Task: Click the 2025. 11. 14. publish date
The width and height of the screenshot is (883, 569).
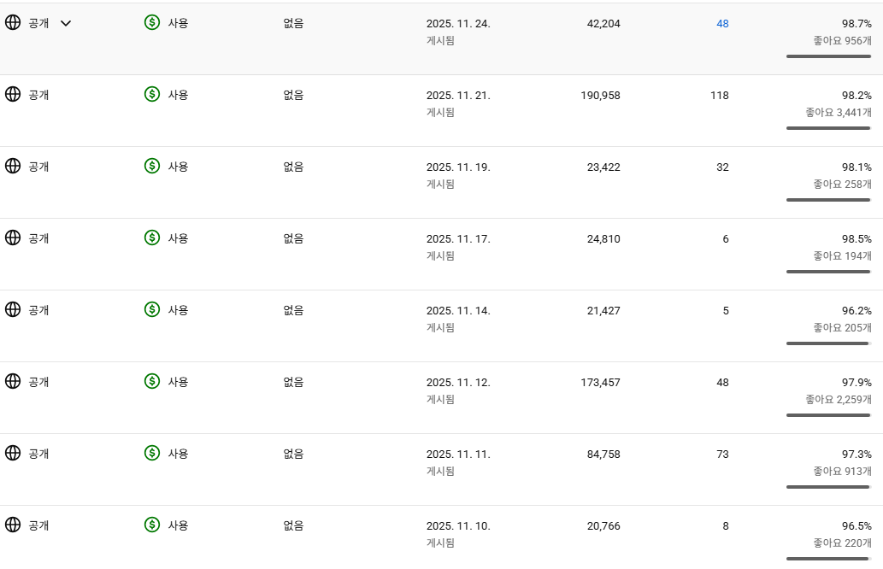Action: click(x=458, y=311)
